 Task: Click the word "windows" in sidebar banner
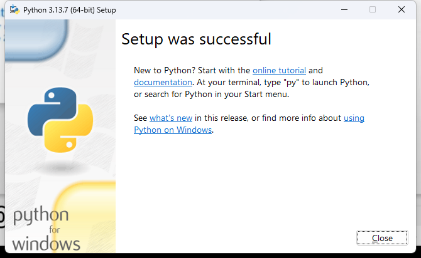point(46,244)
